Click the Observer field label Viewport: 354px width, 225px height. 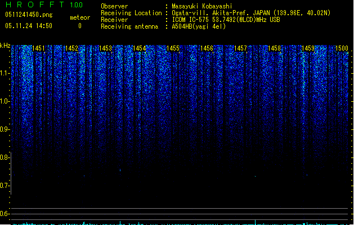(114, 6)
